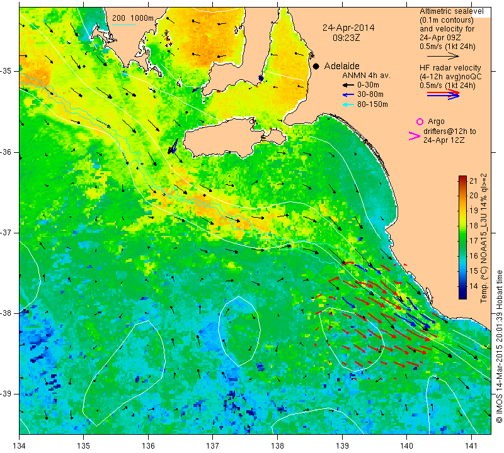Click the vertical NOAA15_L3U temperature axis label
This screenshot has height=453, width=504.
tap(483, 238)
